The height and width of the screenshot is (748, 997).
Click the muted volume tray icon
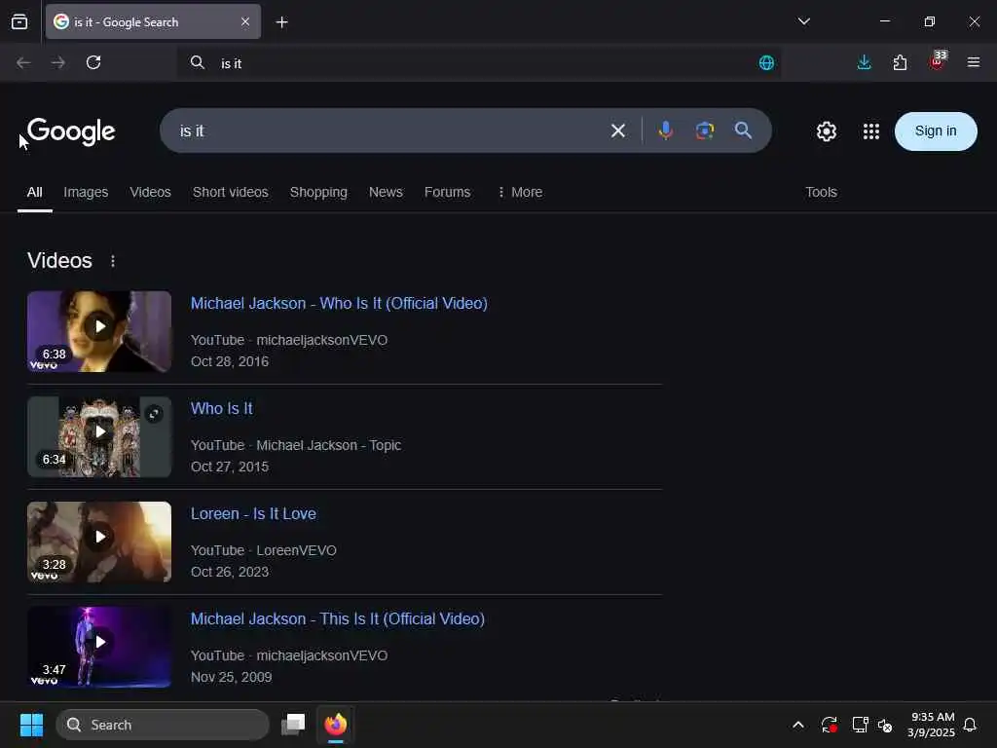(x=885, y=725)
